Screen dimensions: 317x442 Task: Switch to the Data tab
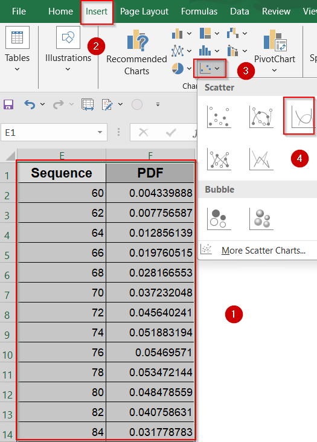tap(240, 11)
